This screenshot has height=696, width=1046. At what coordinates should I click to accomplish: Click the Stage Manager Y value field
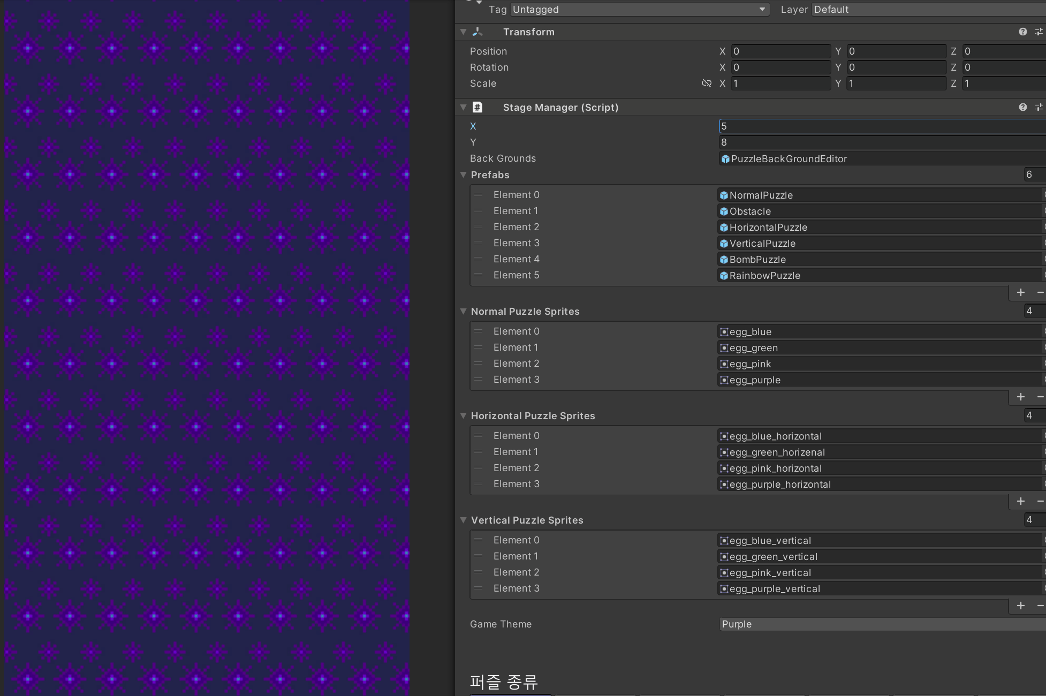point(881,142)
